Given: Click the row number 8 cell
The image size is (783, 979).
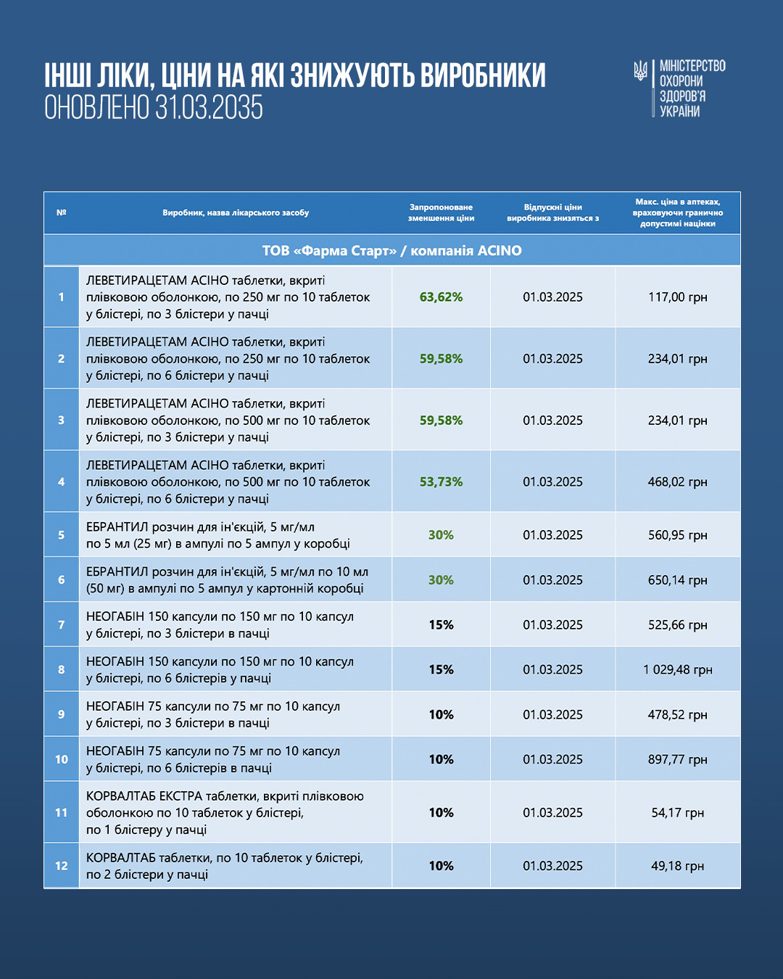Looking at the screenshot, I should pyautogui.click(x=62, y=669).
